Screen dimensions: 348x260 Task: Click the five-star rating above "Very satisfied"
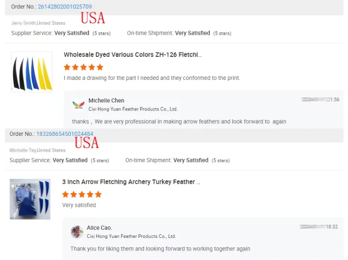[x=82, y=195]
